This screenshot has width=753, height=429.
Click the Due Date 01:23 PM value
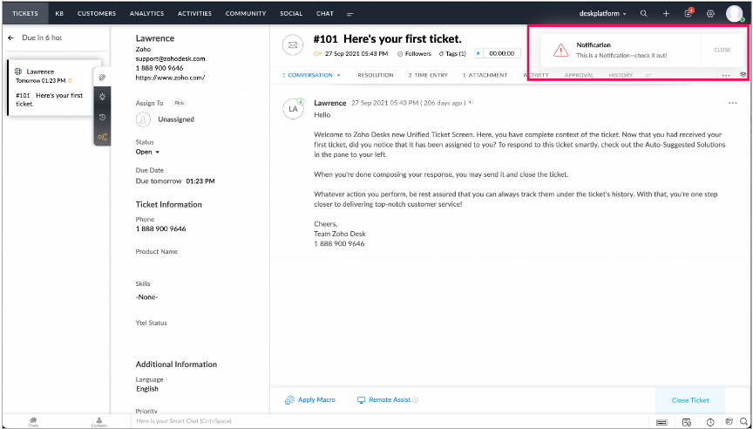[200, 181]
